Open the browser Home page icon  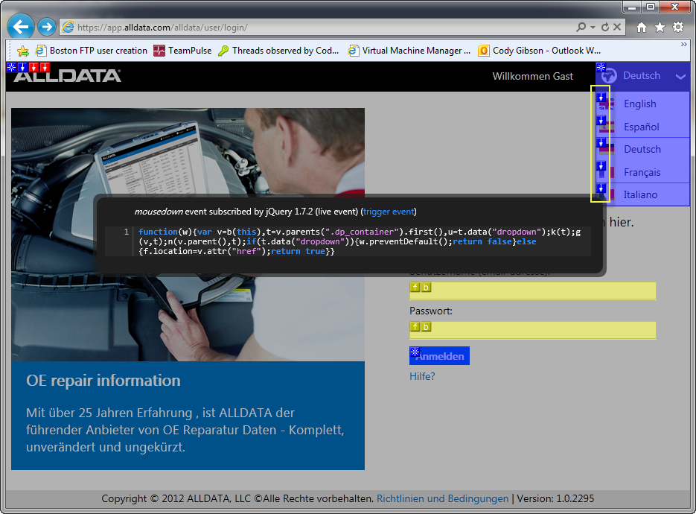(642, 28)
